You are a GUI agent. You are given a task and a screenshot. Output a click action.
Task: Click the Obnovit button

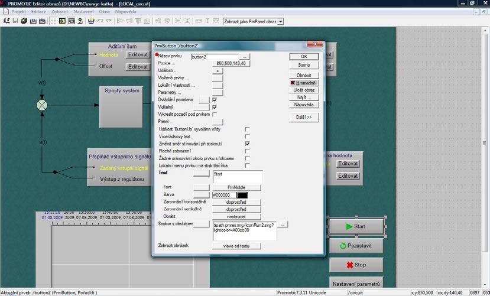pyautogui.click(x=304, y=75)
